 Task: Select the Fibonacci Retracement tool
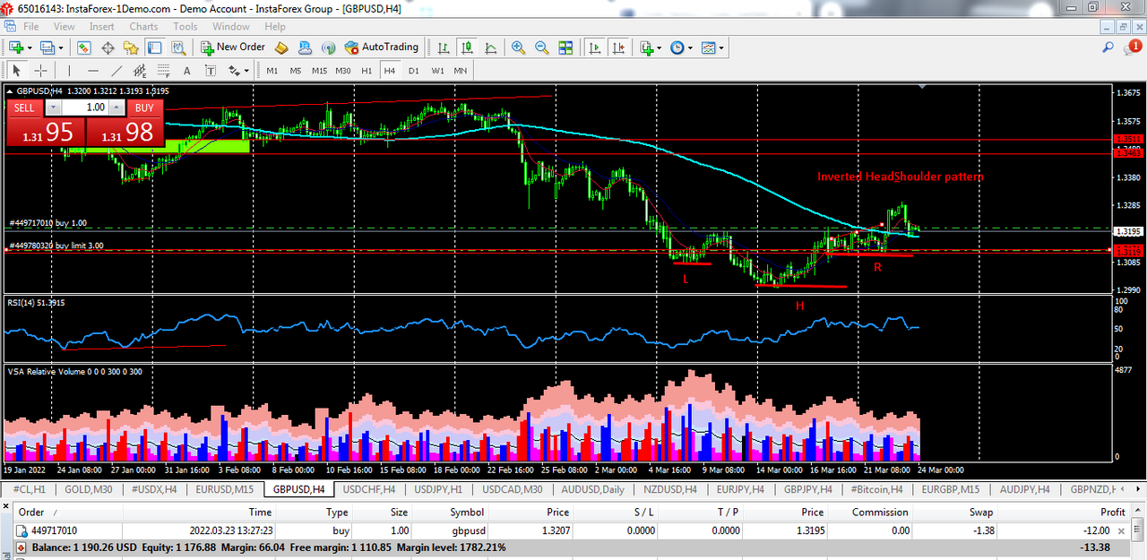click(x=163, y=70)
